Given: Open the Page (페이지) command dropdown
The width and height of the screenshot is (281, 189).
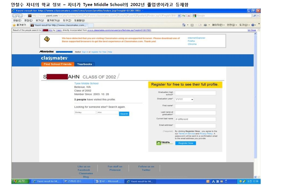Looking at the screenshot, I should pos(218,25).
